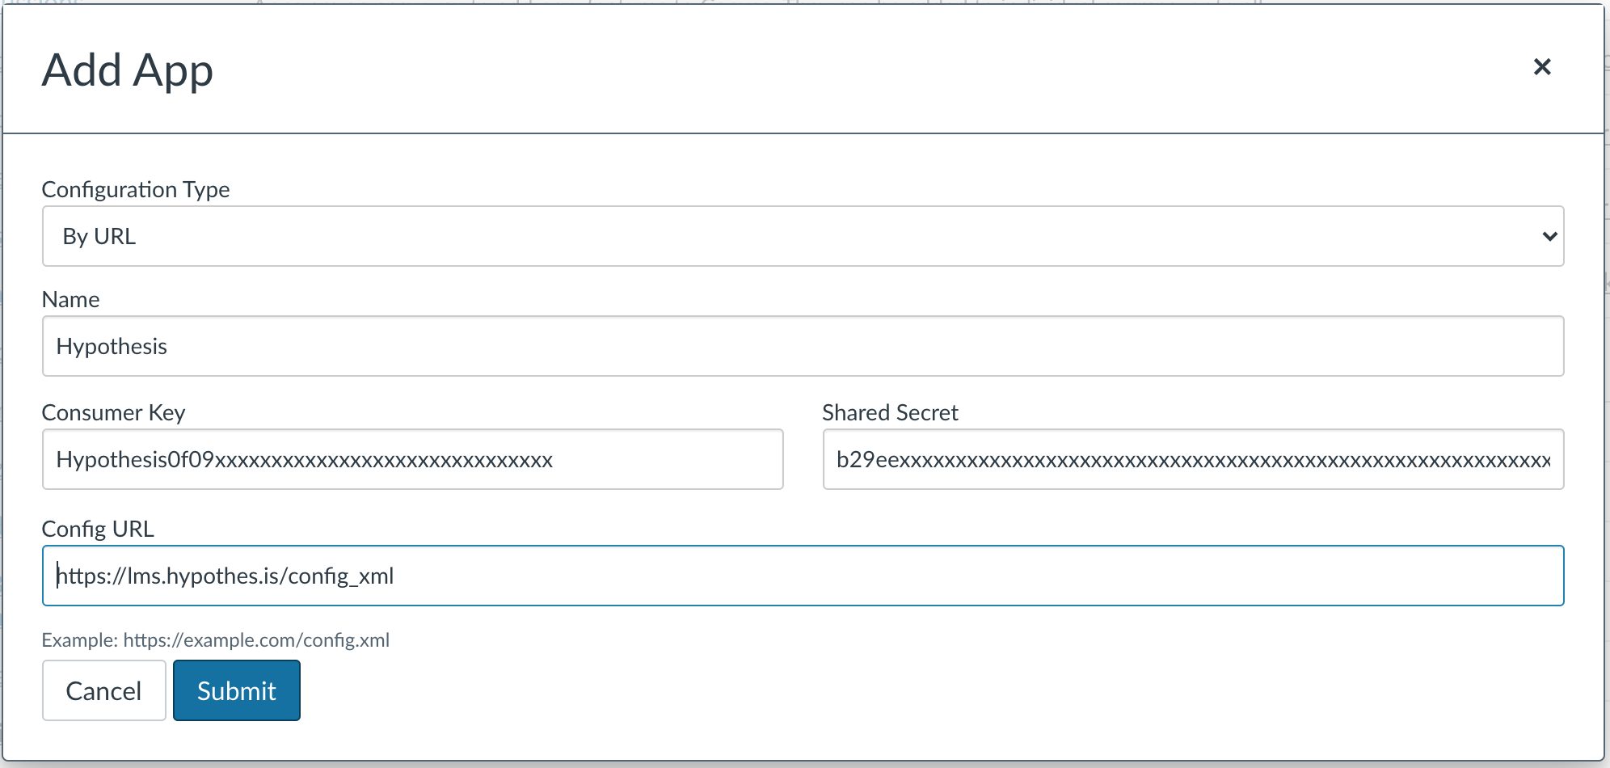The image size is (1610, 768).
Task: Click the Configuration Type label
Action: pos(136,189)
